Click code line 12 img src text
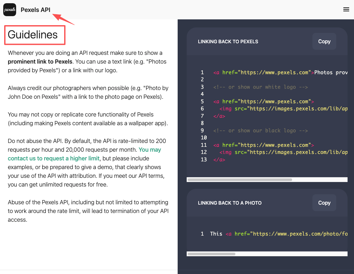354x274 pixels. [283, 152]
